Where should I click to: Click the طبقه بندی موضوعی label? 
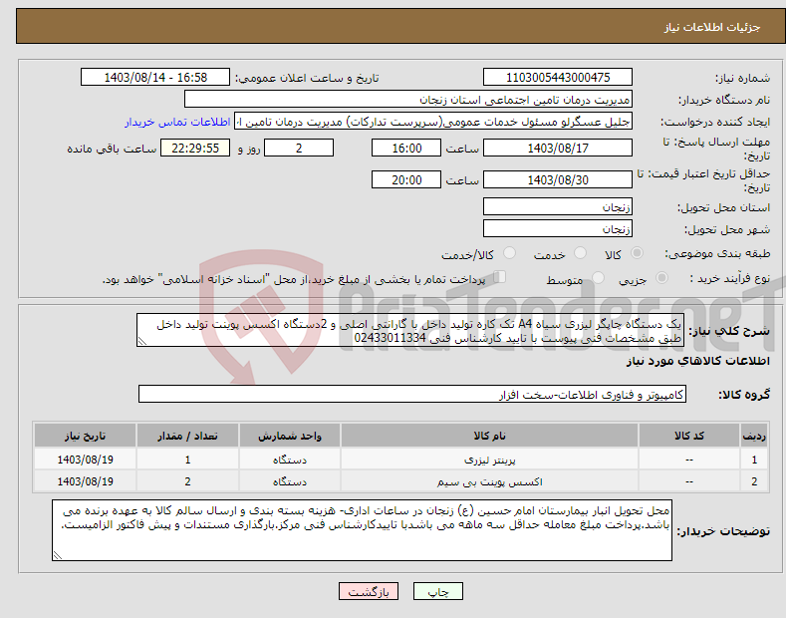coord(717,254)
